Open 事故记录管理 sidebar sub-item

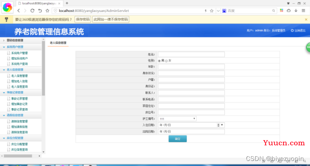point(19,99)
